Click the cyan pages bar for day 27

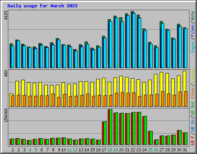tap(163, 45)
